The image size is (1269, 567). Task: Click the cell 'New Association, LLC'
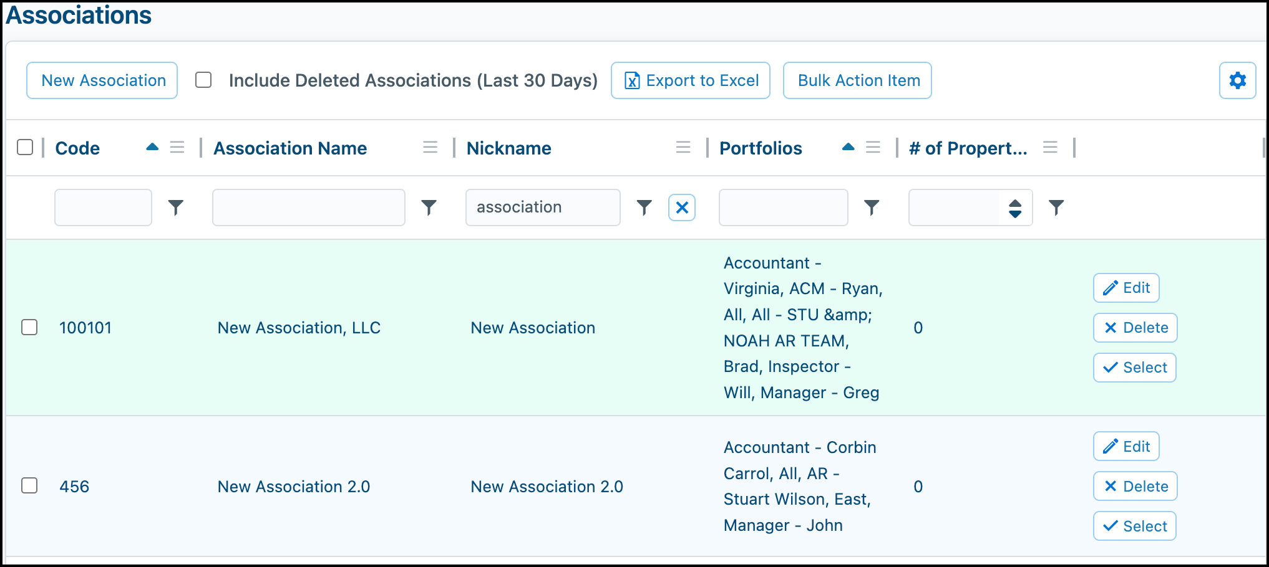[x=299, y=328]
